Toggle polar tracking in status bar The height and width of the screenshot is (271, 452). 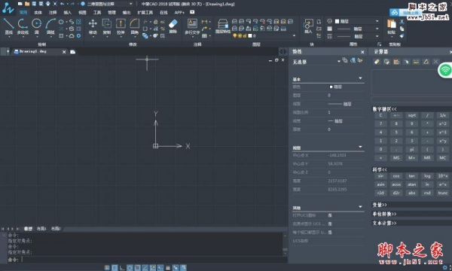pos(130,268)
